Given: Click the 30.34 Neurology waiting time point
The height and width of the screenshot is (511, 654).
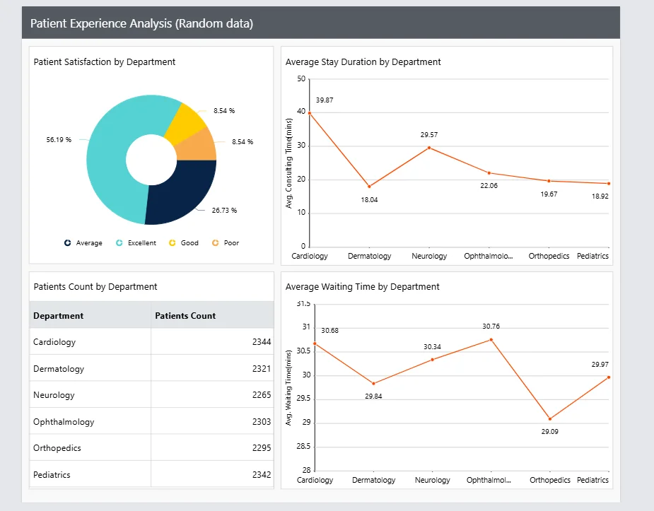Looking at the screenshot, I should coord(433,360).
